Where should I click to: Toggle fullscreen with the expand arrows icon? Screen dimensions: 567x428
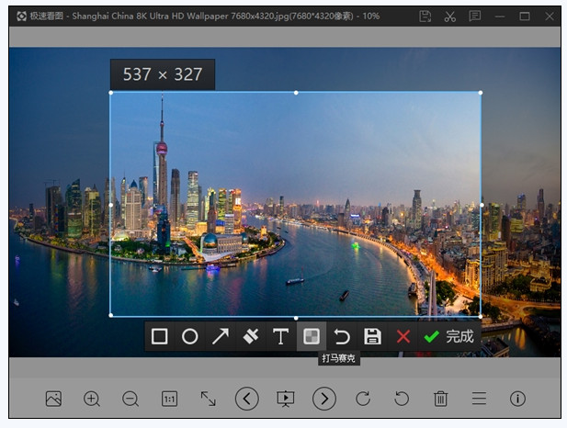(209, 399)
